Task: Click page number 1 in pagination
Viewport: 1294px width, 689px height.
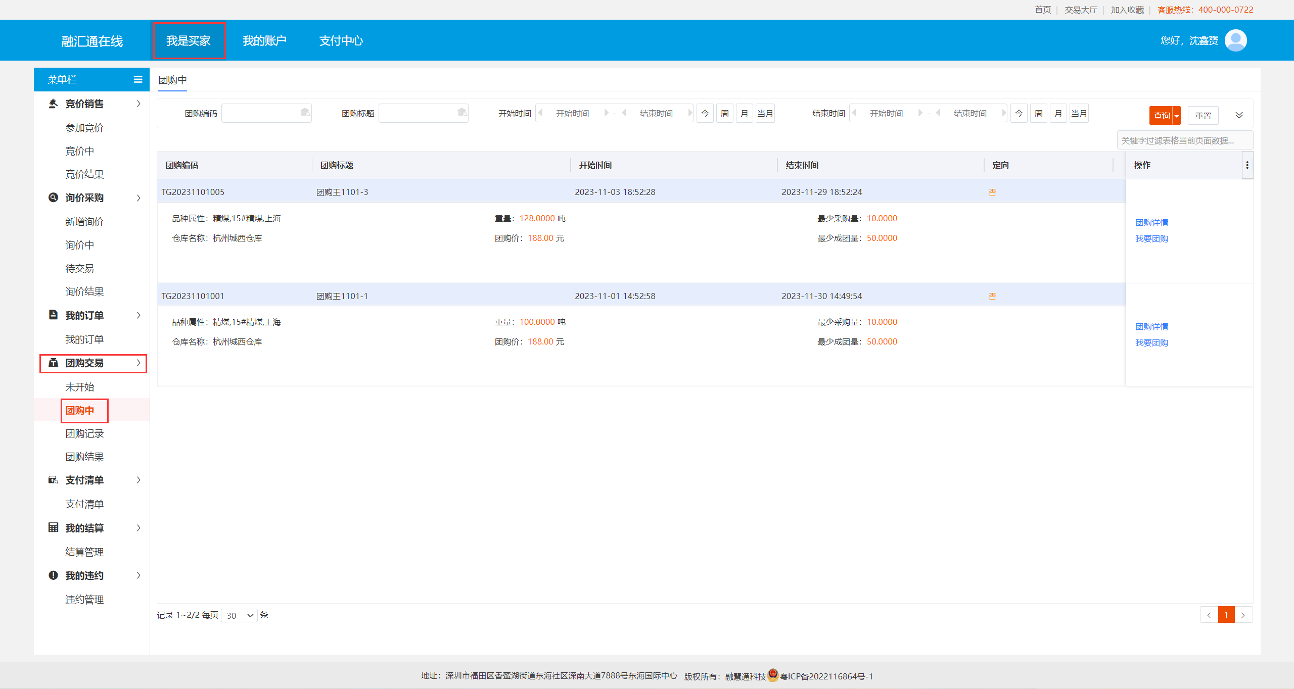Action: [x=1226, y=615]
